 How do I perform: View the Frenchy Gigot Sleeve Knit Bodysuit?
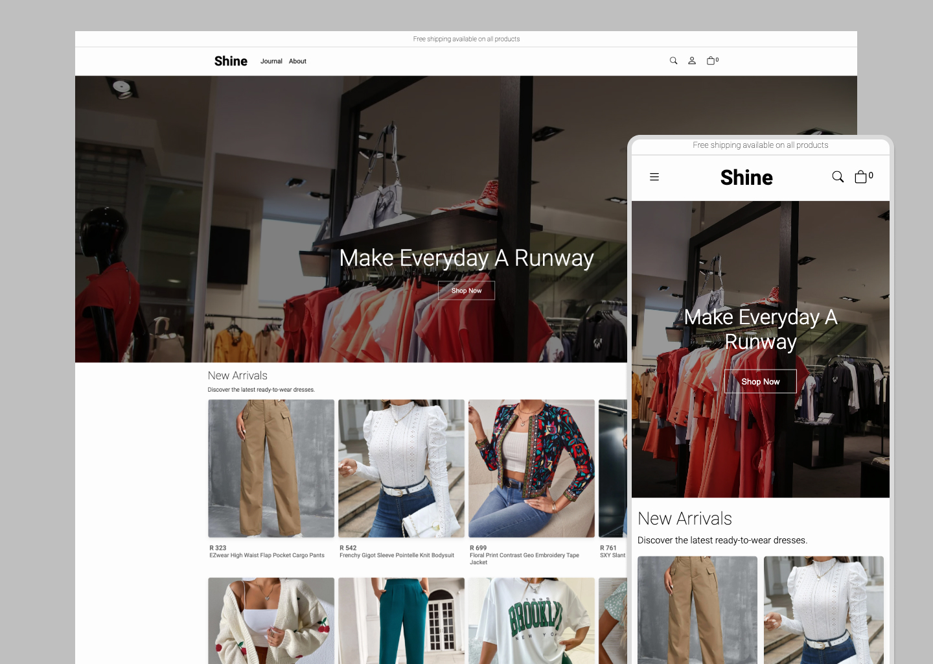coord(400,468)
